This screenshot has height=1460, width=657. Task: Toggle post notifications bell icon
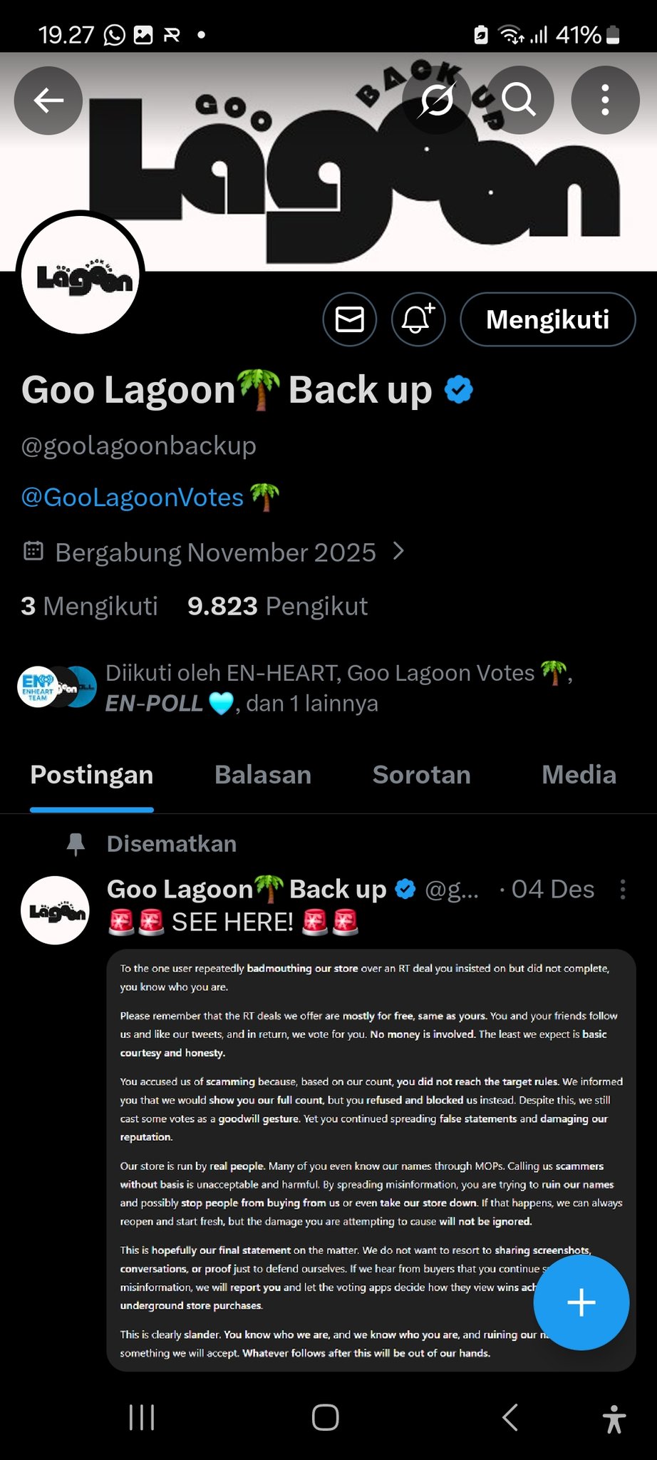coord(418,319)
